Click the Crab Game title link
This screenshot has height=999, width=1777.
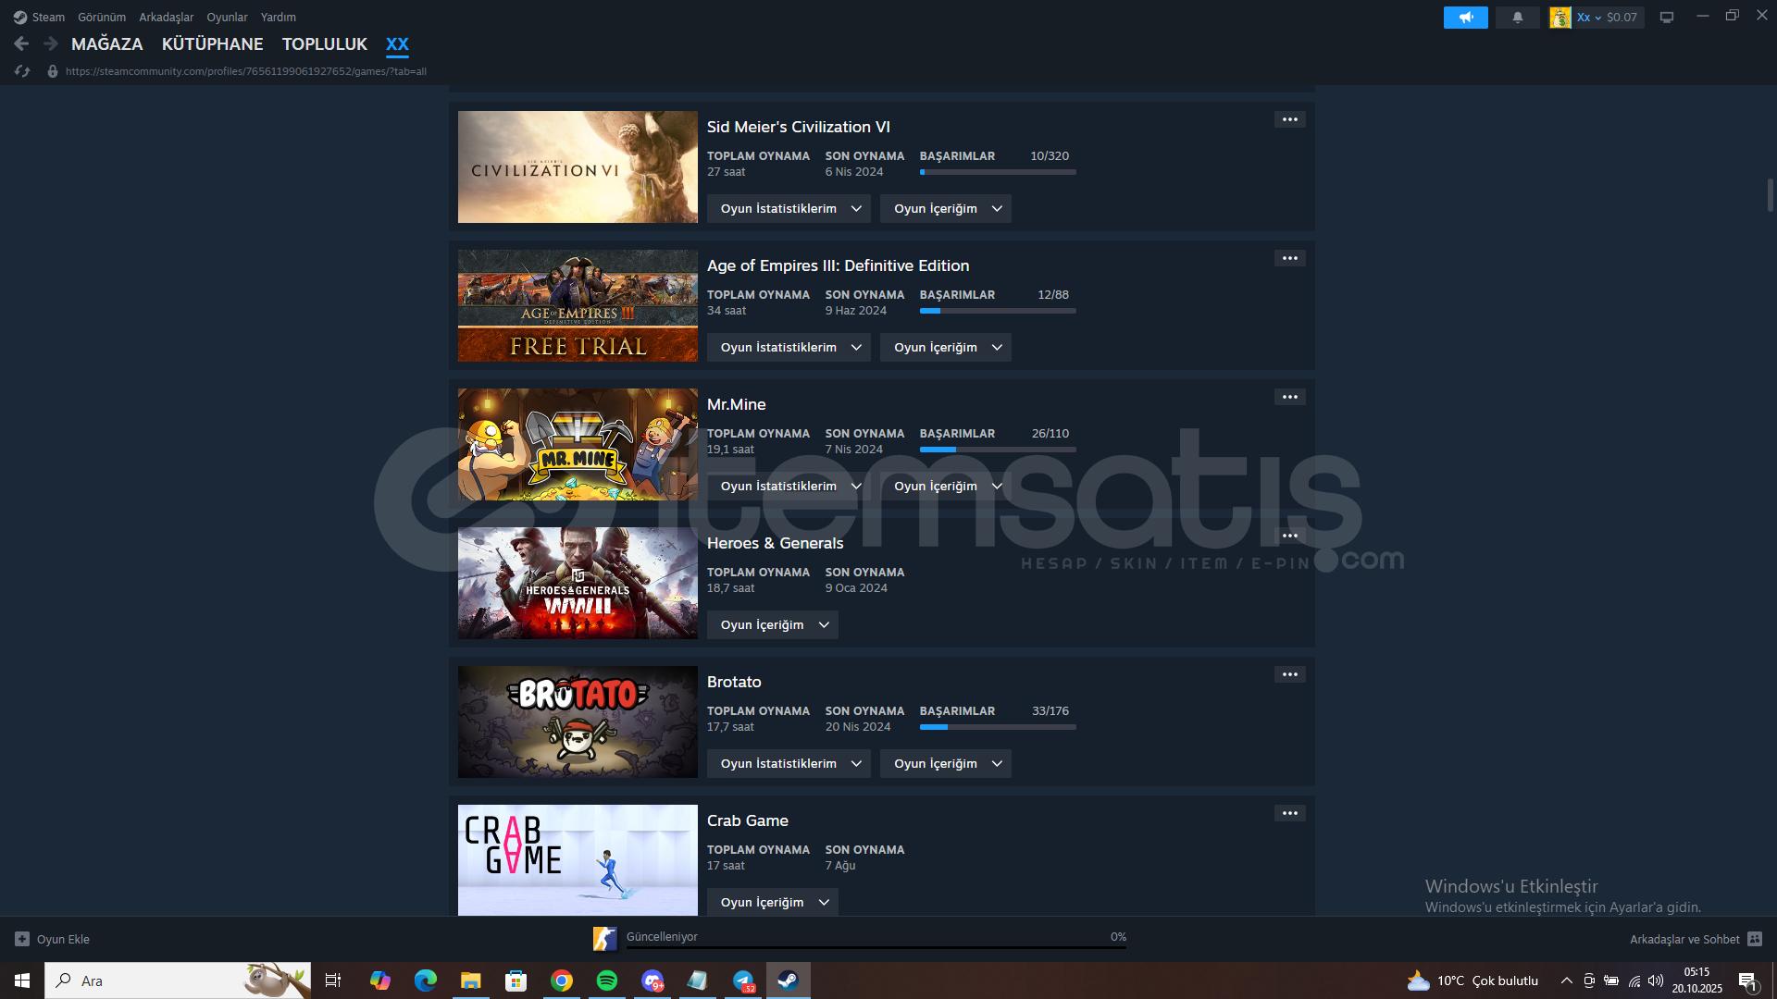[x=747, y=820]
